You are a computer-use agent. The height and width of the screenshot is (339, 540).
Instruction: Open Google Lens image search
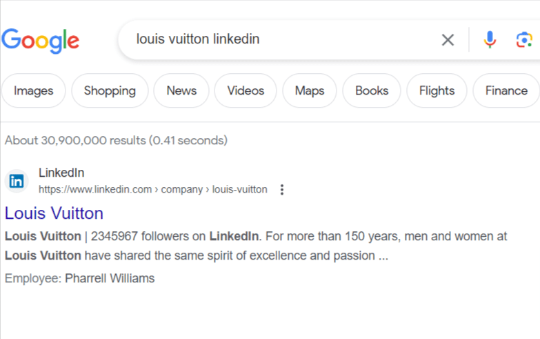[524, 40]
